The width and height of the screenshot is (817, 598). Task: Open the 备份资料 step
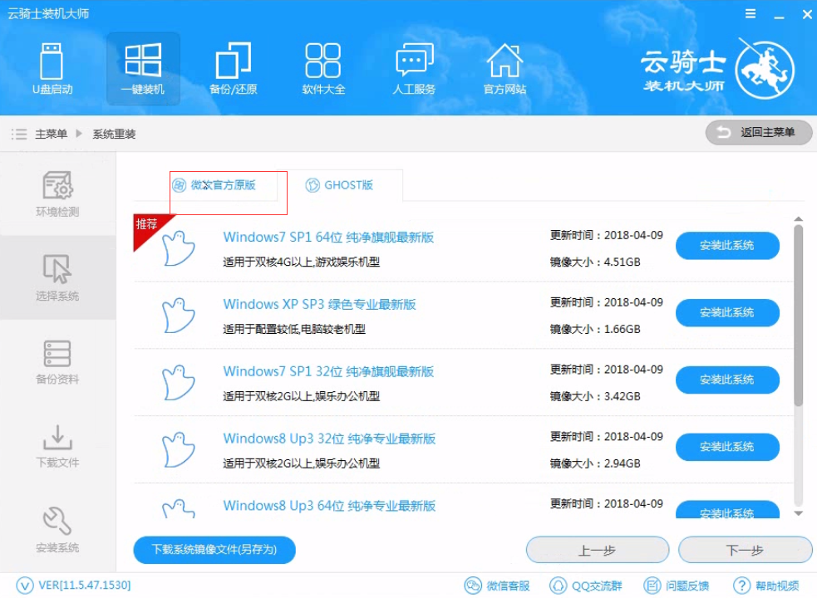[57, 364]
